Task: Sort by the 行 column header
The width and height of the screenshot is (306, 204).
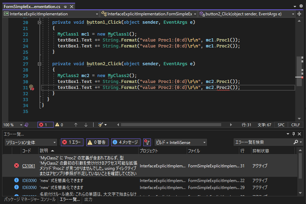Action: pos(245,151)
